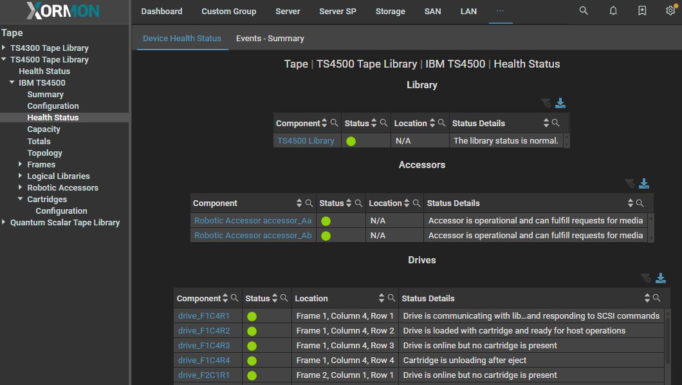Search Location column in Accessors table

tap(416, 203)
